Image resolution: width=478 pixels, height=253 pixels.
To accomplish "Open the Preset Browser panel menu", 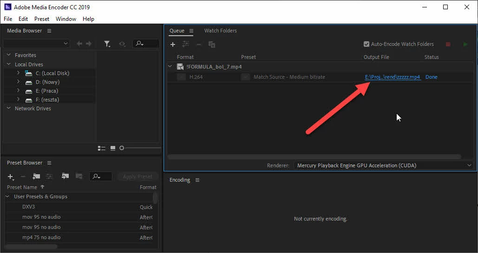I will tap(49, 163).
